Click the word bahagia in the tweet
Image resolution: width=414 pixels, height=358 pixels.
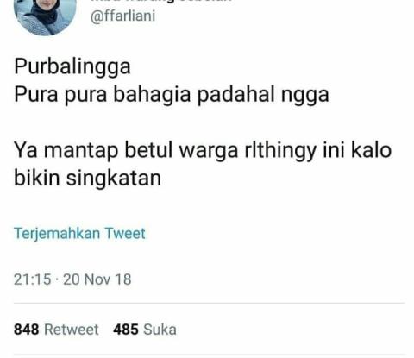[x=152, y=96]
